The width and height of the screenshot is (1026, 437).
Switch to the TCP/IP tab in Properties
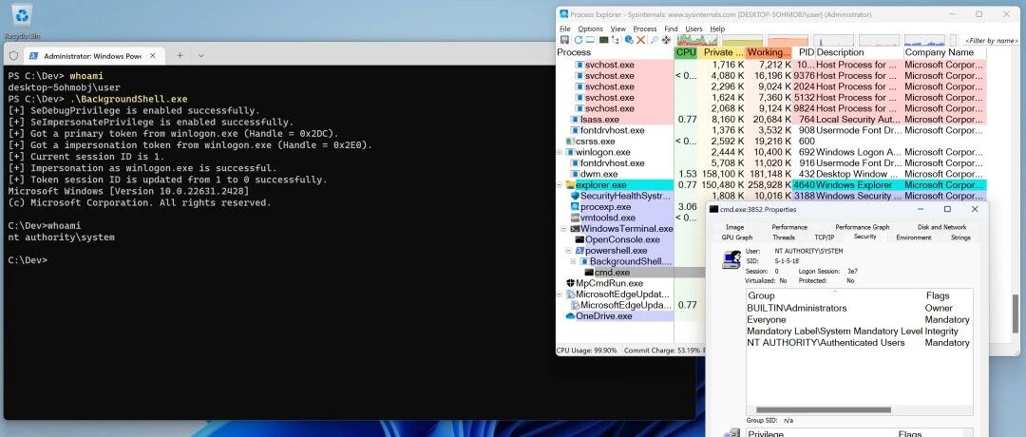point(825,237)
